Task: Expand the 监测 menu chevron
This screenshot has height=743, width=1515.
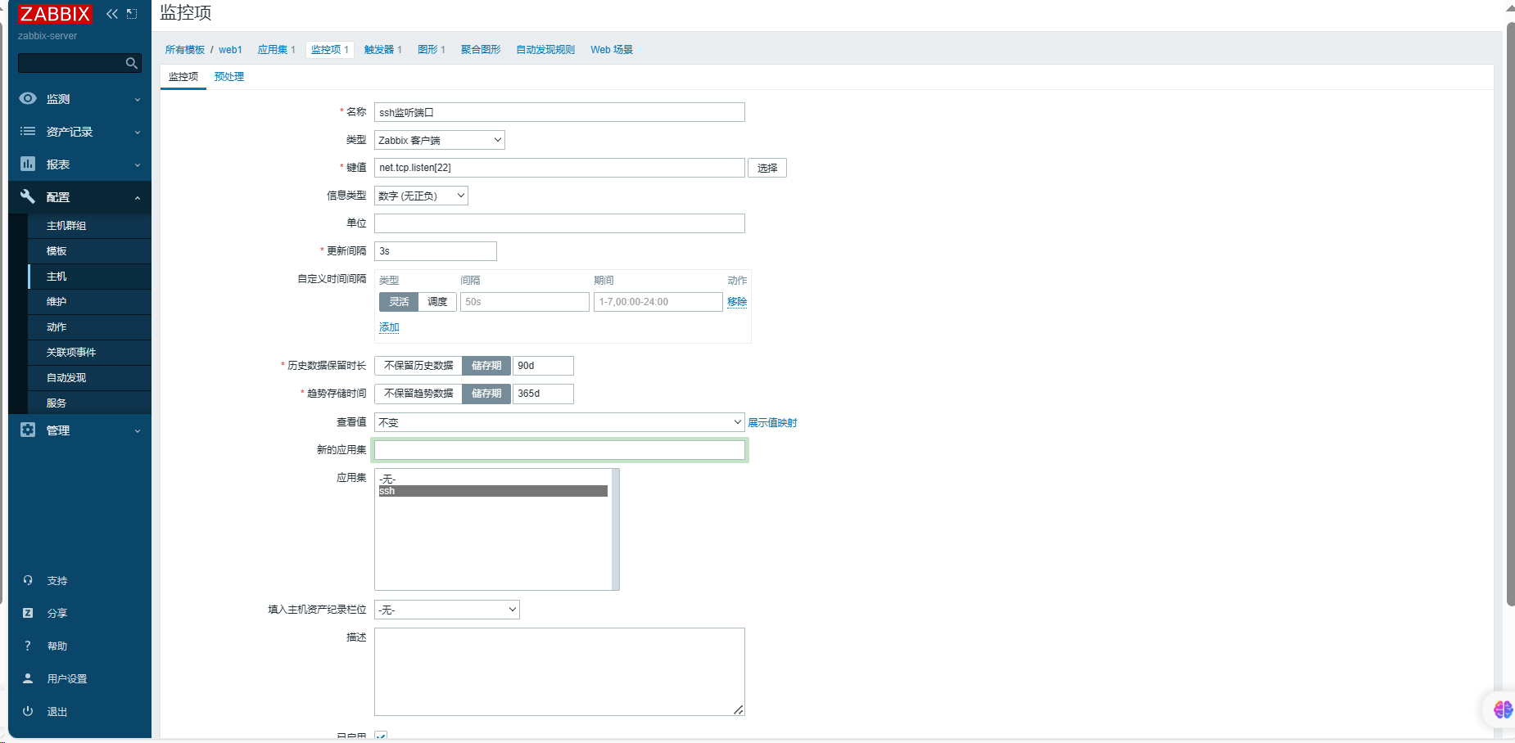Action: click(x=138, y=100)
